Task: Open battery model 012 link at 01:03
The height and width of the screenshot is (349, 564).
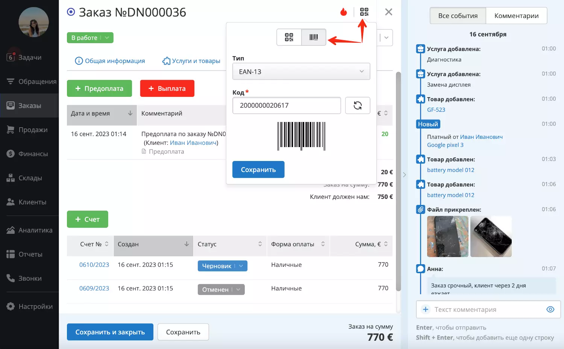Action: point(450,170)
